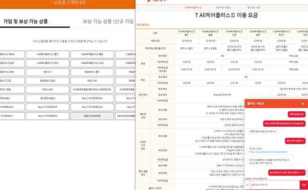Click the 배터리 교체 row header

(143, 116)
